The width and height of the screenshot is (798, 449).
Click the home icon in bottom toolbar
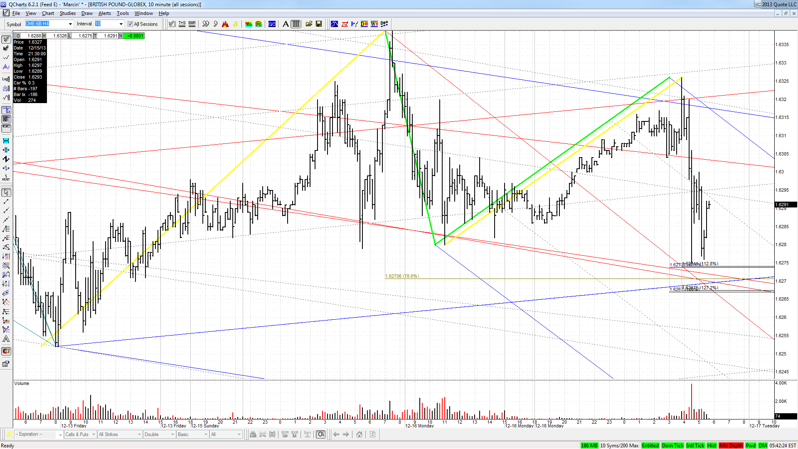pos(360,434)
